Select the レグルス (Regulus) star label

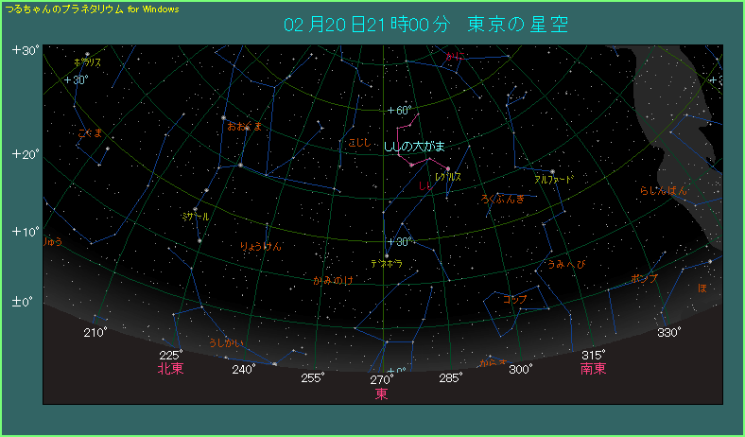pos(447,177)
